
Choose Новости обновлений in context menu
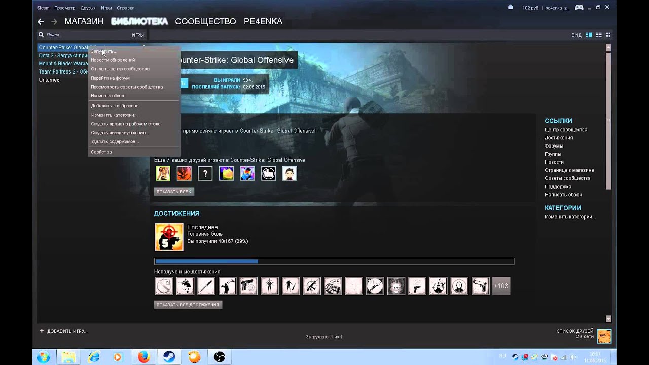coord(134,60)
